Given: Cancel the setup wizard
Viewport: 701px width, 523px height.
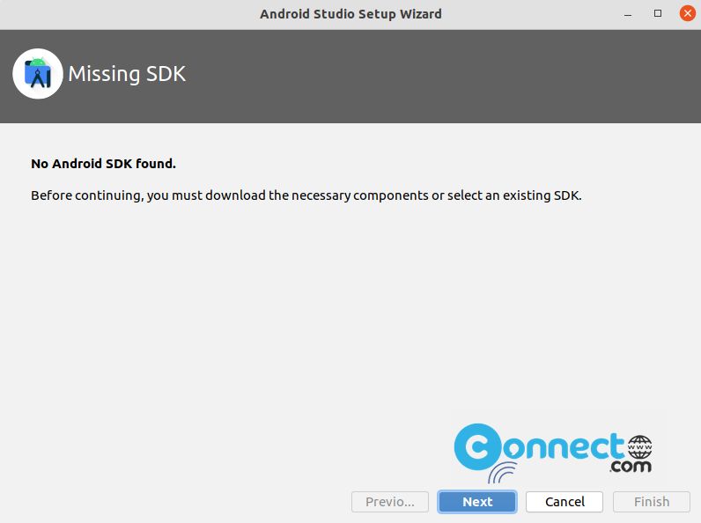Looking at the screenshot, I should (x=564, y=502).
